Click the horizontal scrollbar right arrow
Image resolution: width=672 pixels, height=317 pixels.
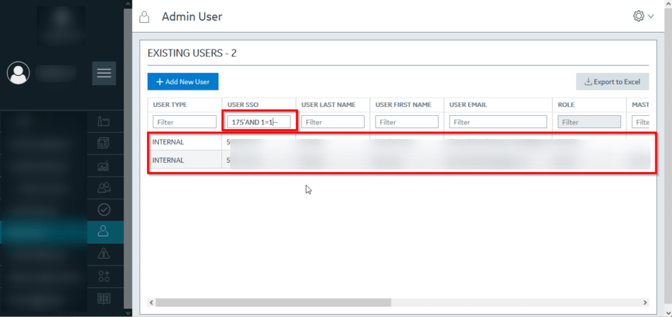(645, 302)
